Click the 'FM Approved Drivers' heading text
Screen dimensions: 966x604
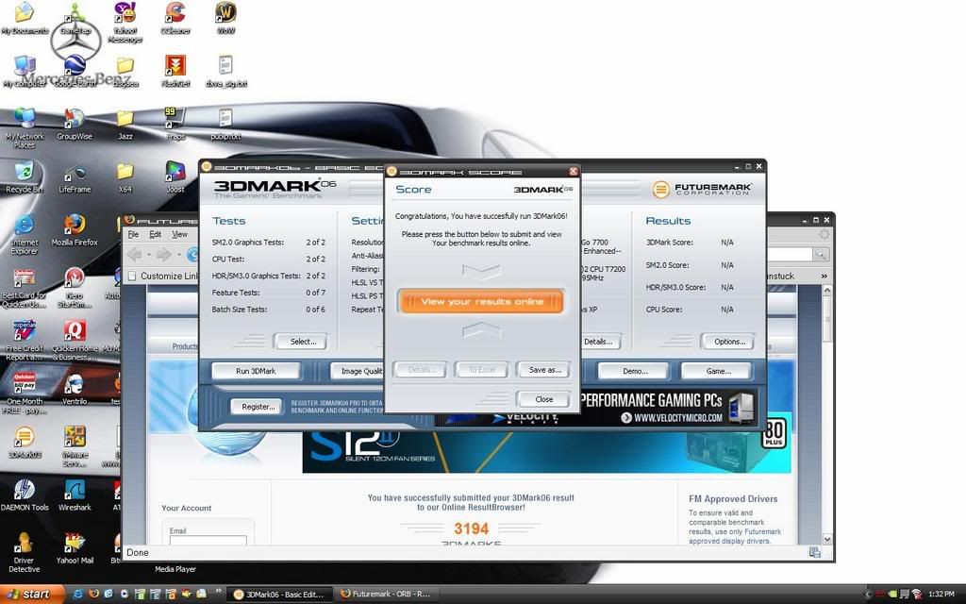pos(733,499)
